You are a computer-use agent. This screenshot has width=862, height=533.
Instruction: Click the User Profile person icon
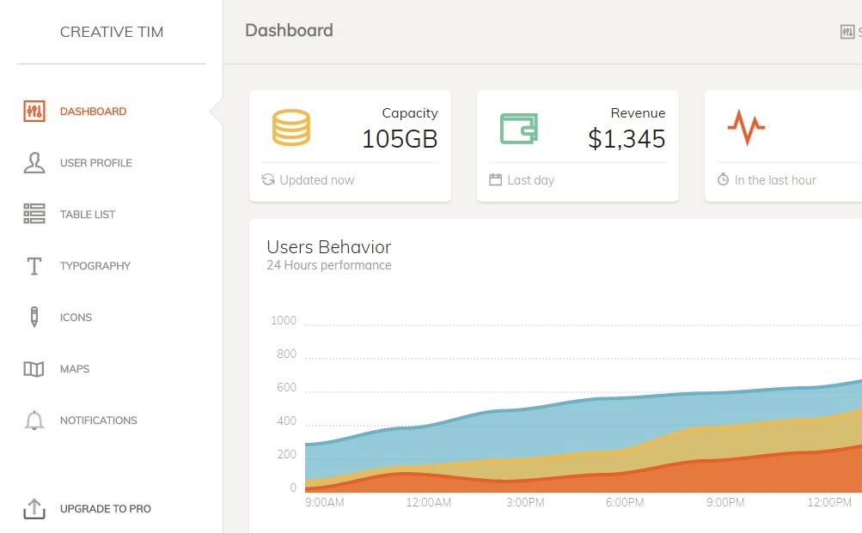(34, 163)
